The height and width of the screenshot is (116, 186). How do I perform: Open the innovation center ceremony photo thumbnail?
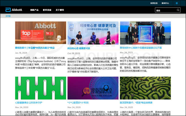click(x=146, y=33)
